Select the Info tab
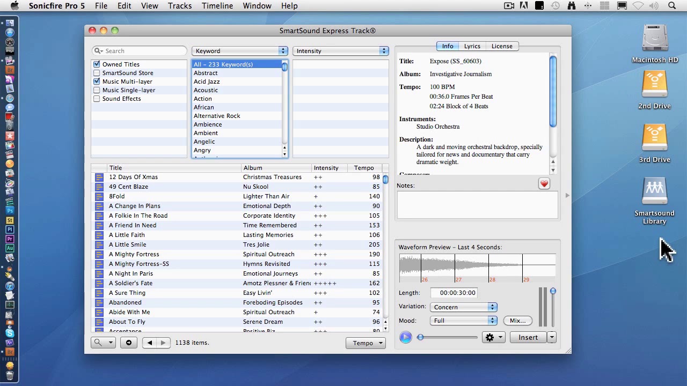This screenshot has height=386, width=687. click(x=448, y=46)
